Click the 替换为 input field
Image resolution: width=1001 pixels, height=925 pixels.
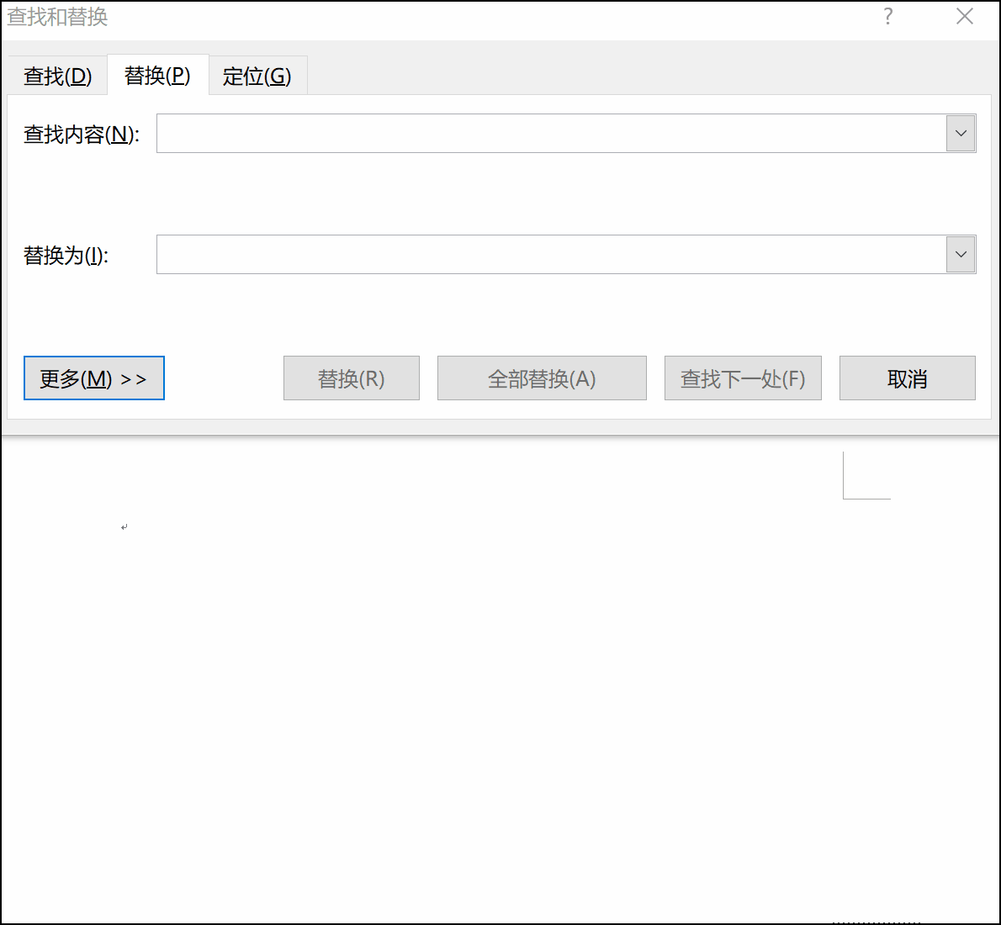pos(551,255)
